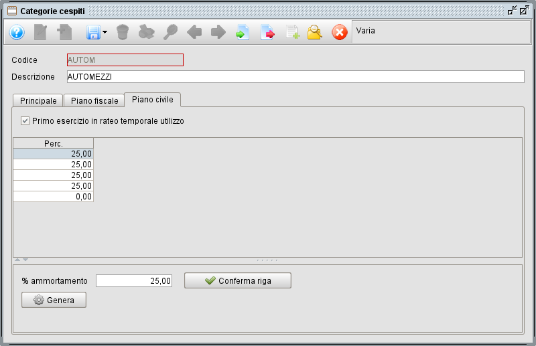This screenshot has width=536, height=346.
Task: Click the yellow folder magnifier lookup icon
Action: 314,32
